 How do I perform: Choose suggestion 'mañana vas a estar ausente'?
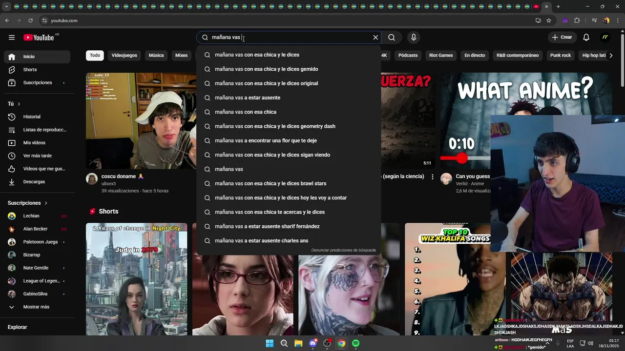point(289,97)
